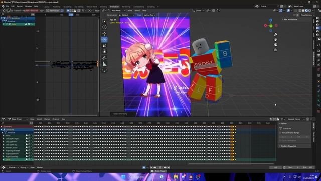Click the Blender logo menu icon
321x181 pixels.
[x=3, y=6]
